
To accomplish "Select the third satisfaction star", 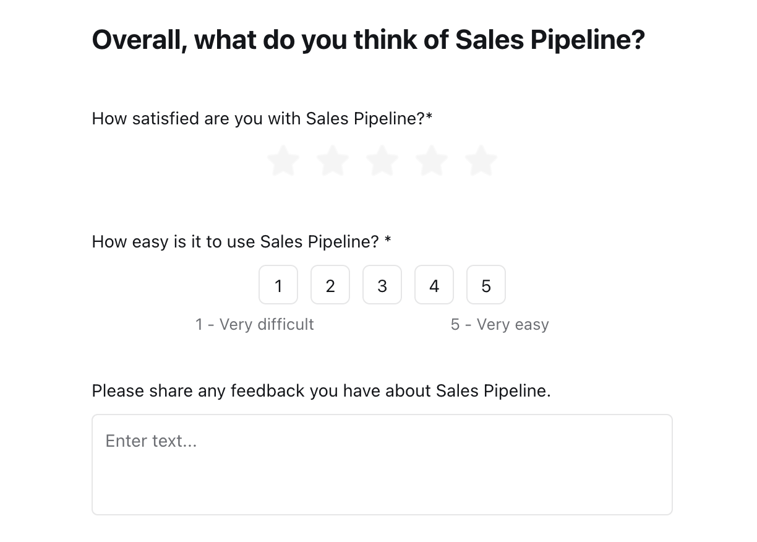I will (x=382, y=161).
